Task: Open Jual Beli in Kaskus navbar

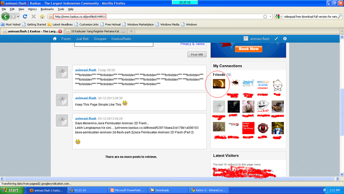Action: (x=82, y=39)
